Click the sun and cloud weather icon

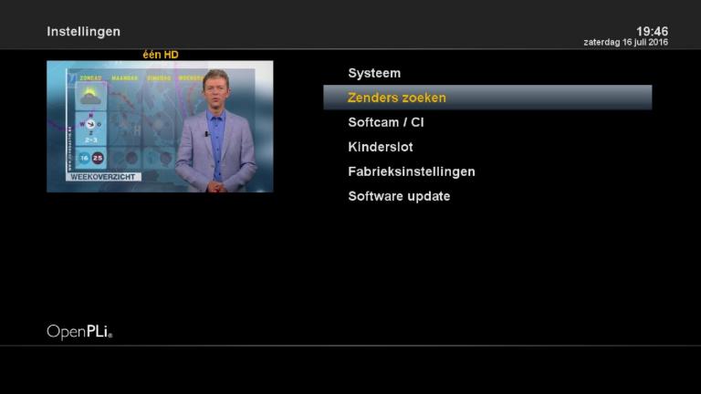(x=90, y=95)
